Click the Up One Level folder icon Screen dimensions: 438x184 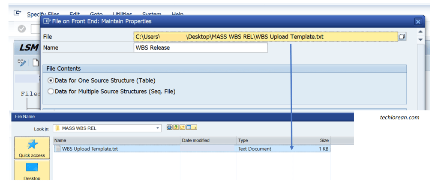coord(176,128)
